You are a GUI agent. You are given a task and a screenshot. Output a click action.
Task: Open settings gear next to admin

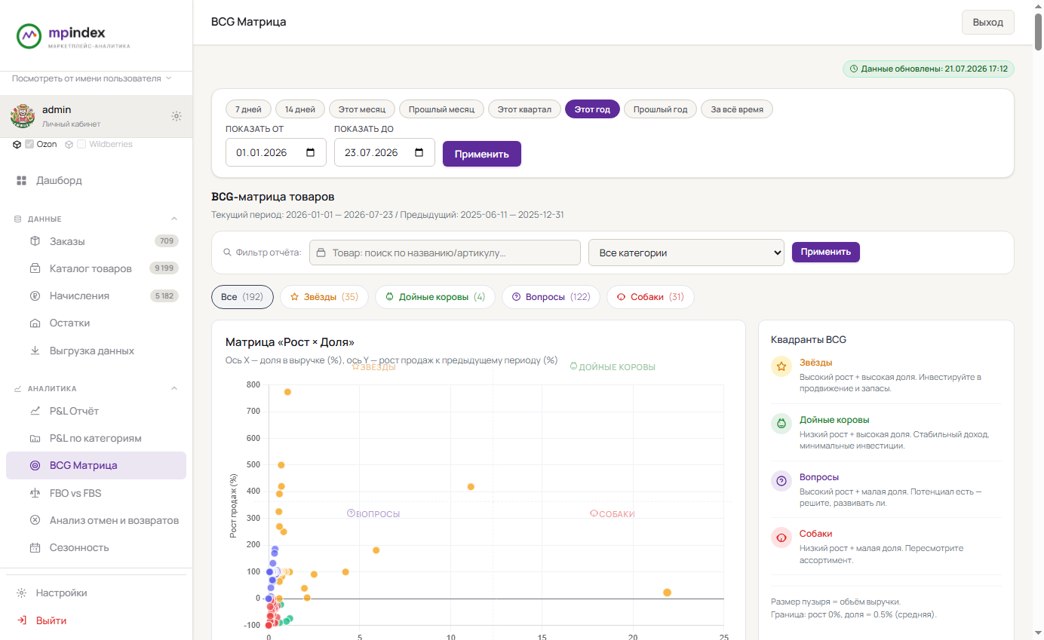point(177,116)
